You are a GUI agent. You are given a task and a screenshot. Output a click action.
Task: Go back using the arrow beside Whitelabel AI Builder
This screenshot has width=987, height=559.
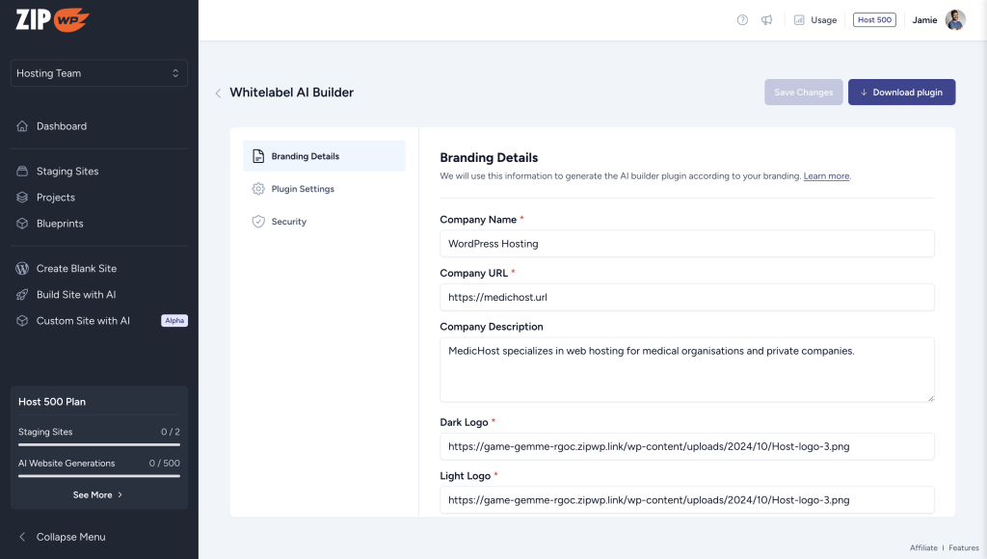click(218, 93)
